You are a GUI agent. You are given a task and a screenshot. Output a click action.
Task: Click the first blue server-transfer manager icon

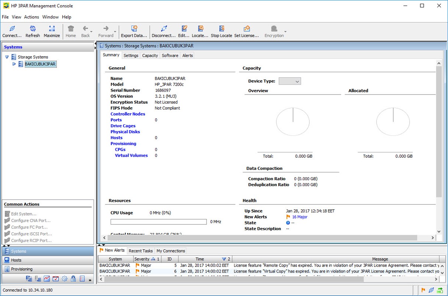(29, 279)
